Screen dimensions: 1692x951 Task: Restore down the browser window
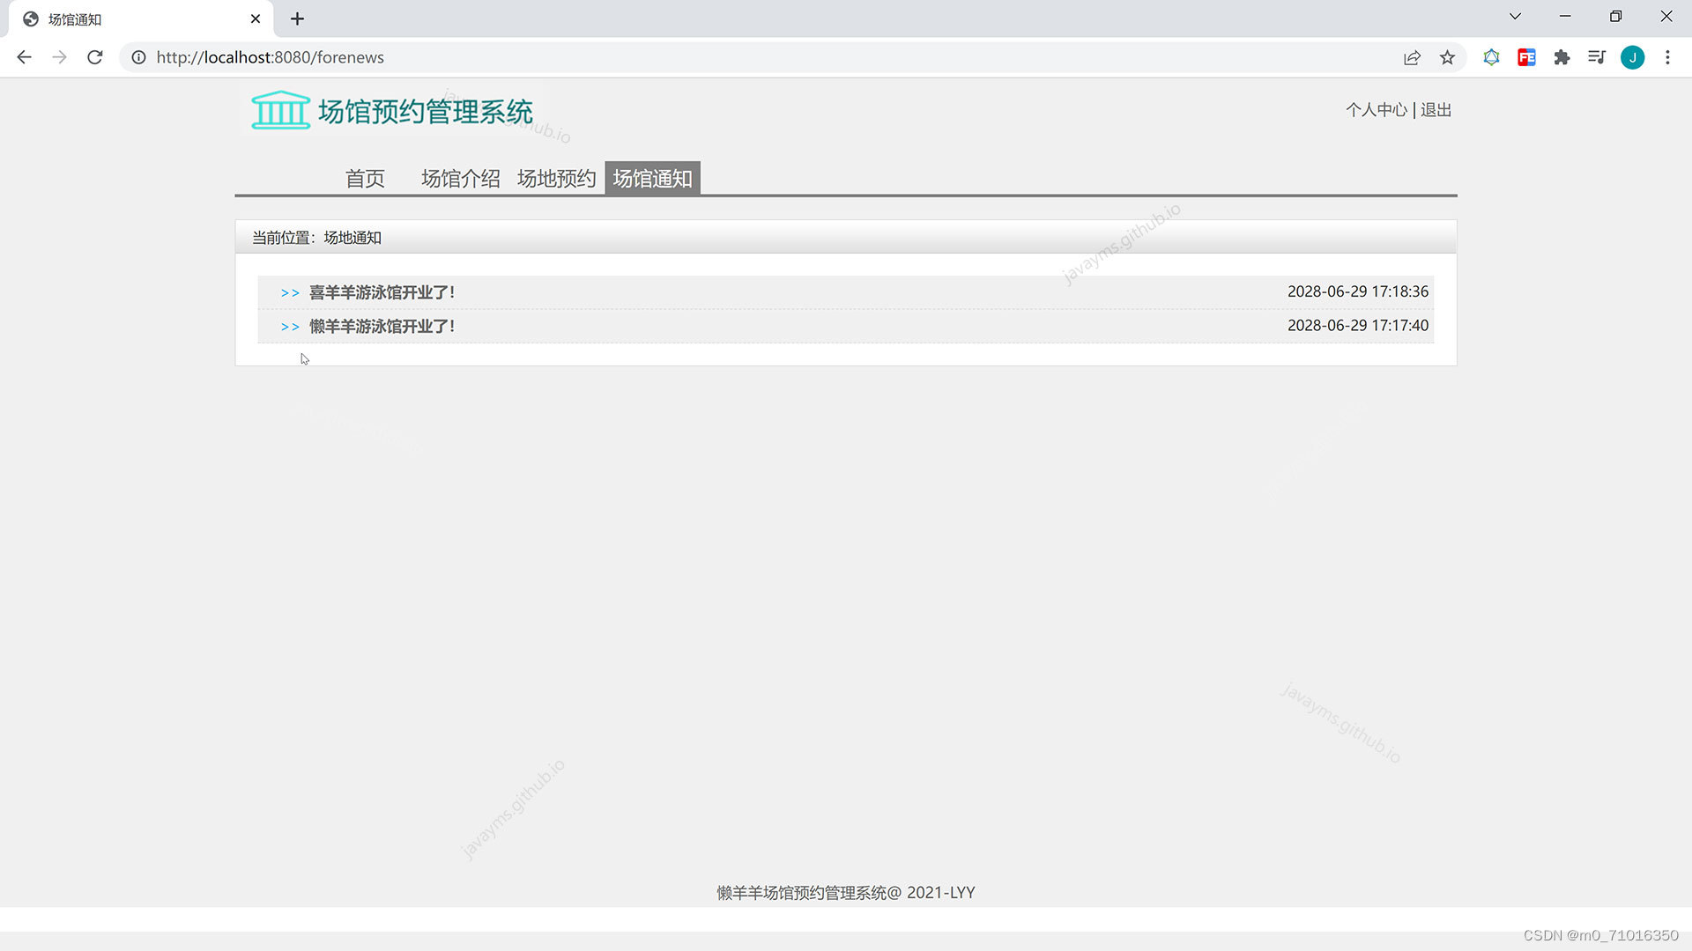pos(1615,17)
